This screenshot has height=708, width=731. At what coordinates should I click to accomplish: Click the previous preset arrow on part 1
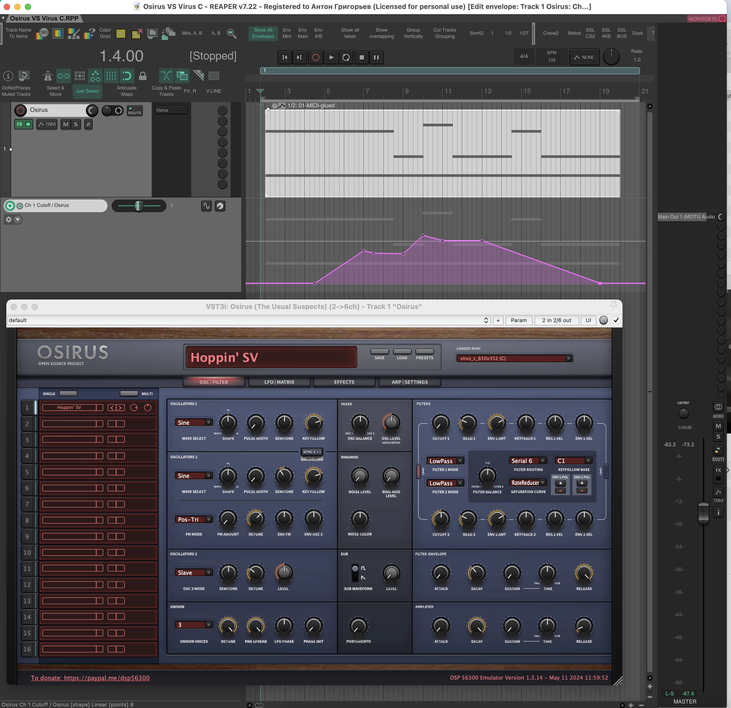coord(112,407)
